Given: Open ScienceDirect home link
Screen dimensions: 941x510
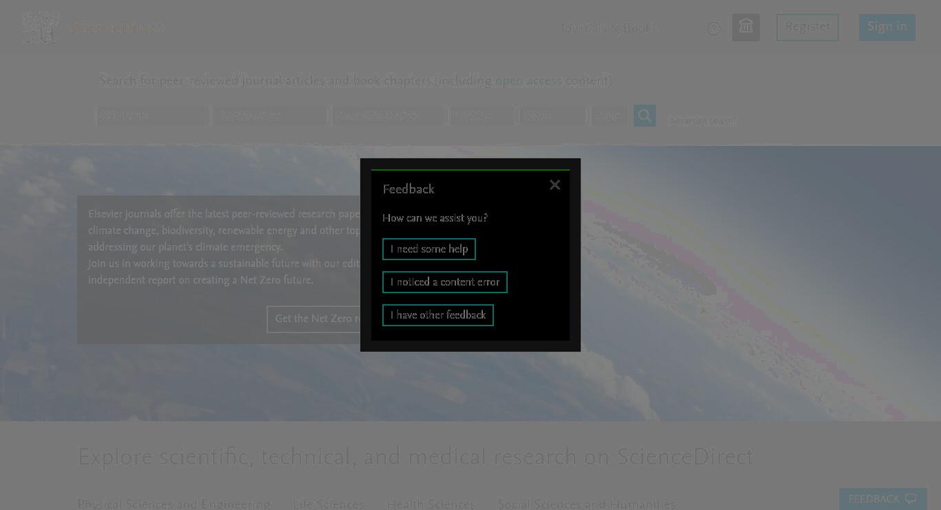Looking at the screenshot, I should coord(116,28).
